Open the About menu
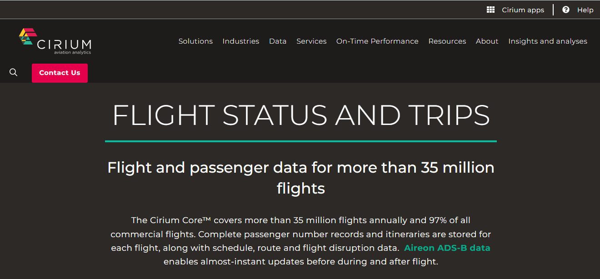600x279 pixels. click(x=487, y=41)
